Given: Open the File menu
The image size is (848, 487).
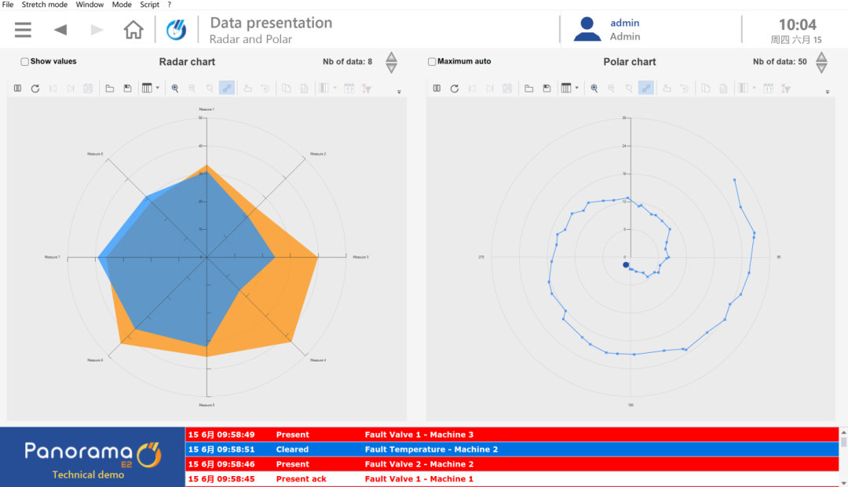Looking at the screenshot, I should tap(8, 5).
